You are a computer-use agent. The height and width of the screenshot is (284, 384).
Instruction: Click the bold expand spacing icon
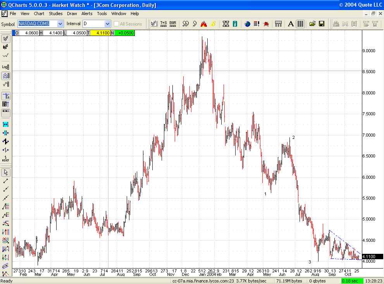(5, 141)
